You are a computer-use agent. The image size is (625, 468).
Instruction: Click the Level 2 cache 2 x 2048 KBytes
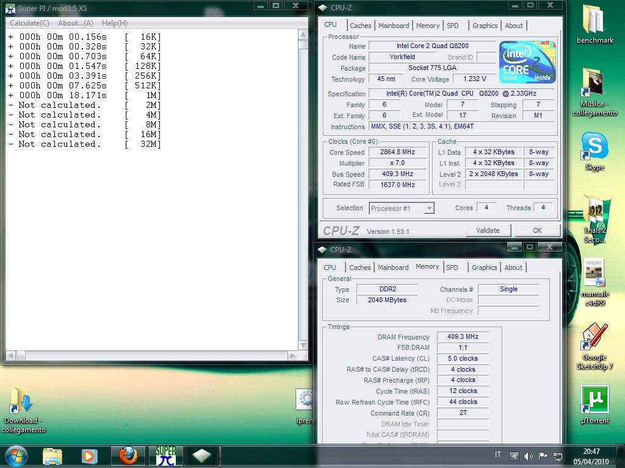493,174
